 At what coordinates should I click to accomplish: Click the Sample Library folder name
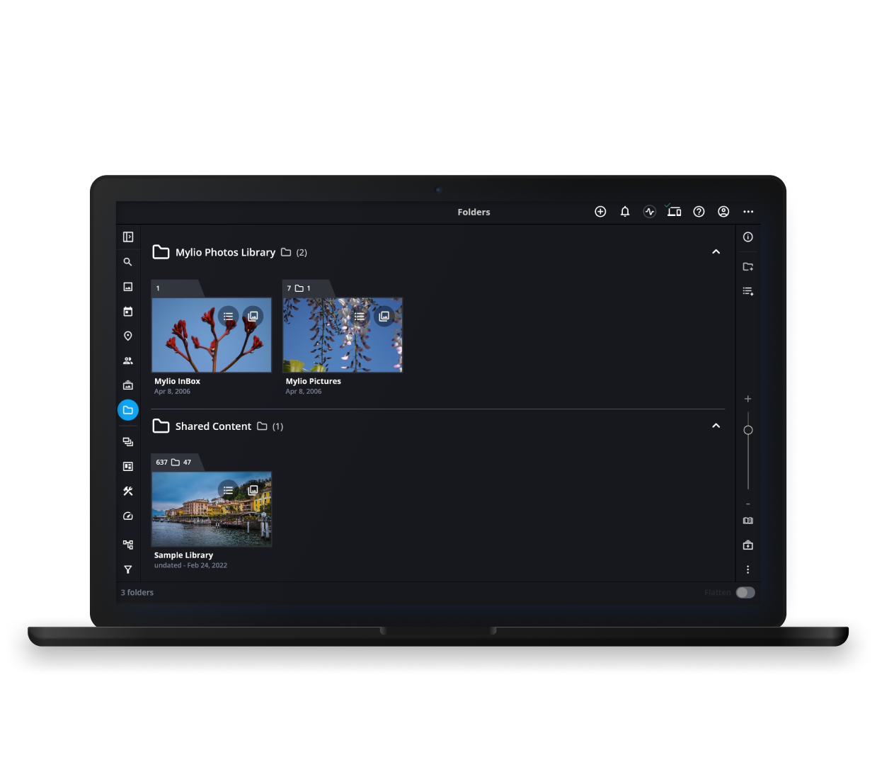183,555
